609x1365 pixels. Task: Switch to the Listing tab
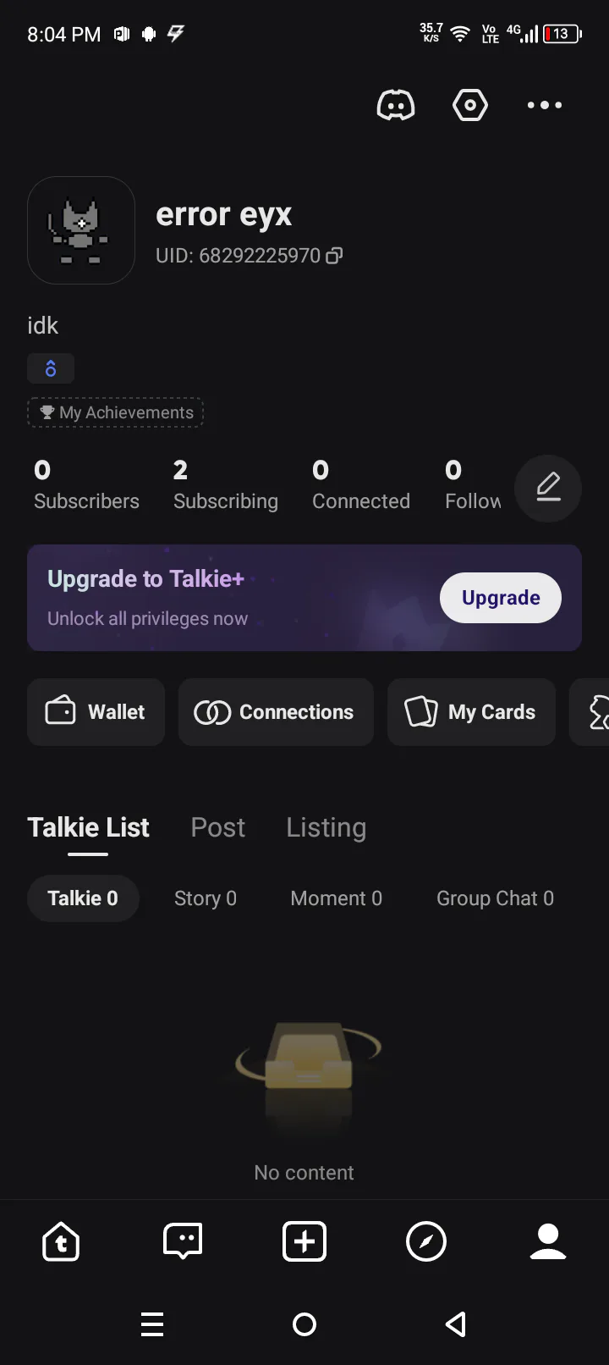[326, 827]
